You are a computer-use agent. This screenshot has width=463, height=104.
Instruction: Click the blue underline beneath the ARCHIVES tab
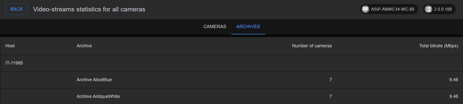click(248, 34)
